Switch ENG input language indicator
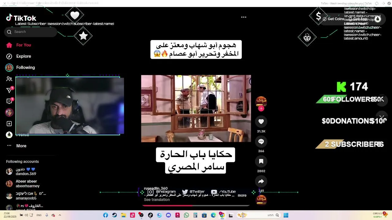 point(39,215)
